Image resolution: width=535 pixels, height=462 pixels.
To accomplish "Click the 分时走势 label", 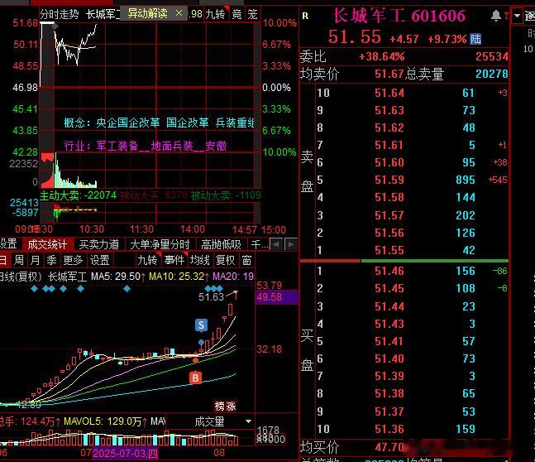I will [60, 14].
